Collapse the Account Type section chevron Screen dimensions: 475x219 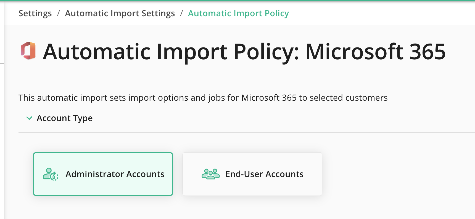29,118
